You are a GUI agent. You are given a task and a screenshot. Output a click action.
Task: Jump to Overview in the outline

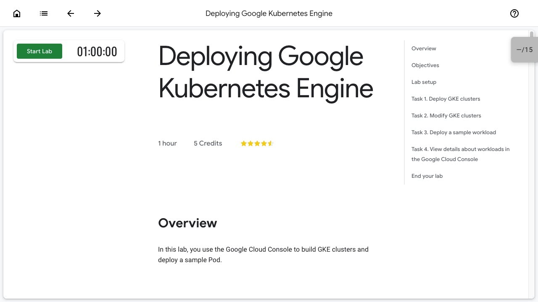(424, 49)
